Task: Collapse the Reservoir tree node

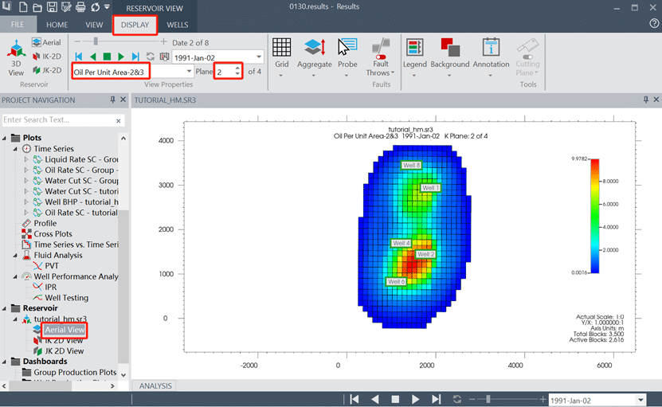Action: click(x=6, y=308)
